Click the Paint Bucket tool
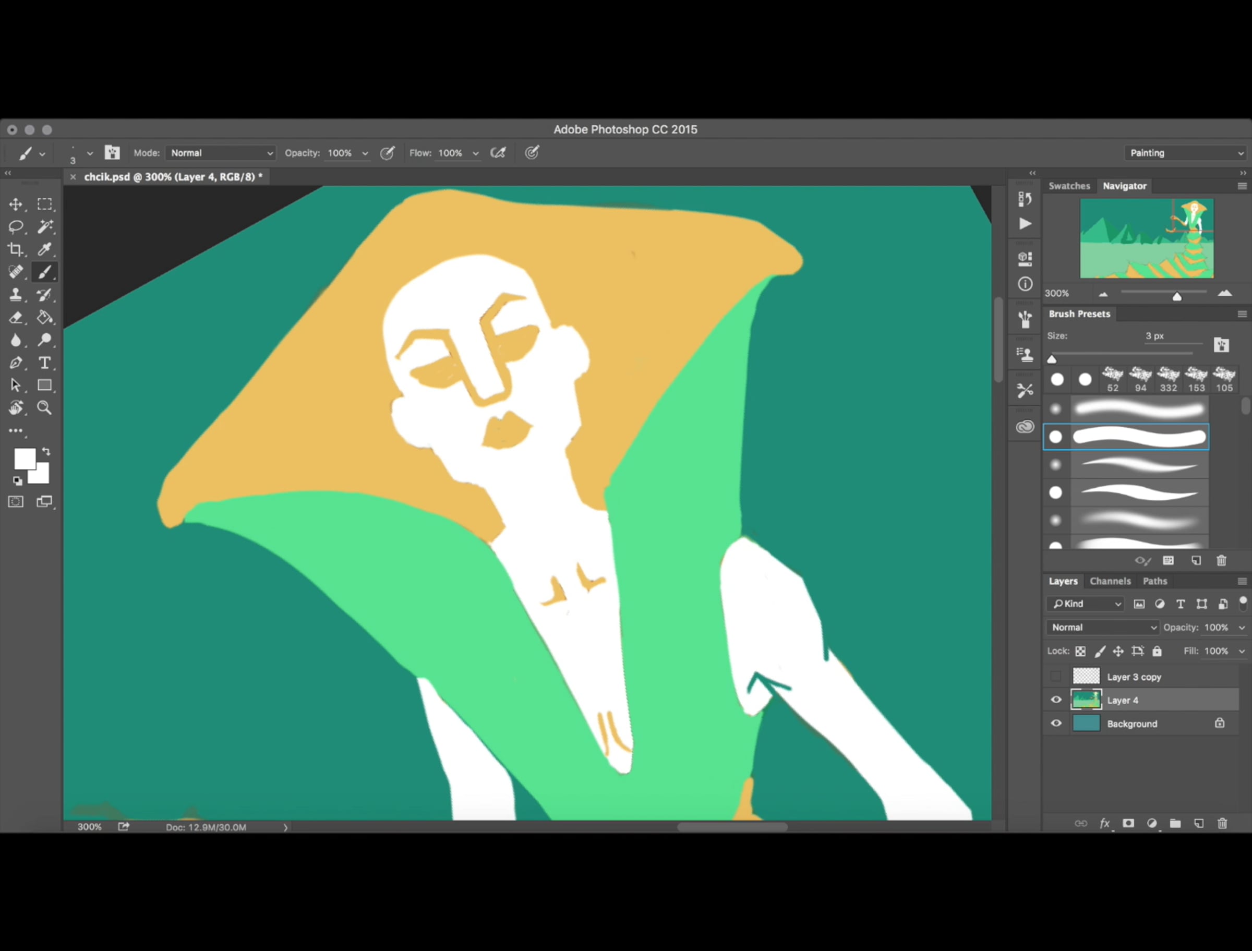Screen dimensions: 1252x951 45,318
